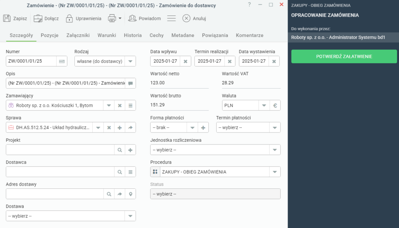Confirm with Potwierdź załatwienie button

[x=344, y=56]
